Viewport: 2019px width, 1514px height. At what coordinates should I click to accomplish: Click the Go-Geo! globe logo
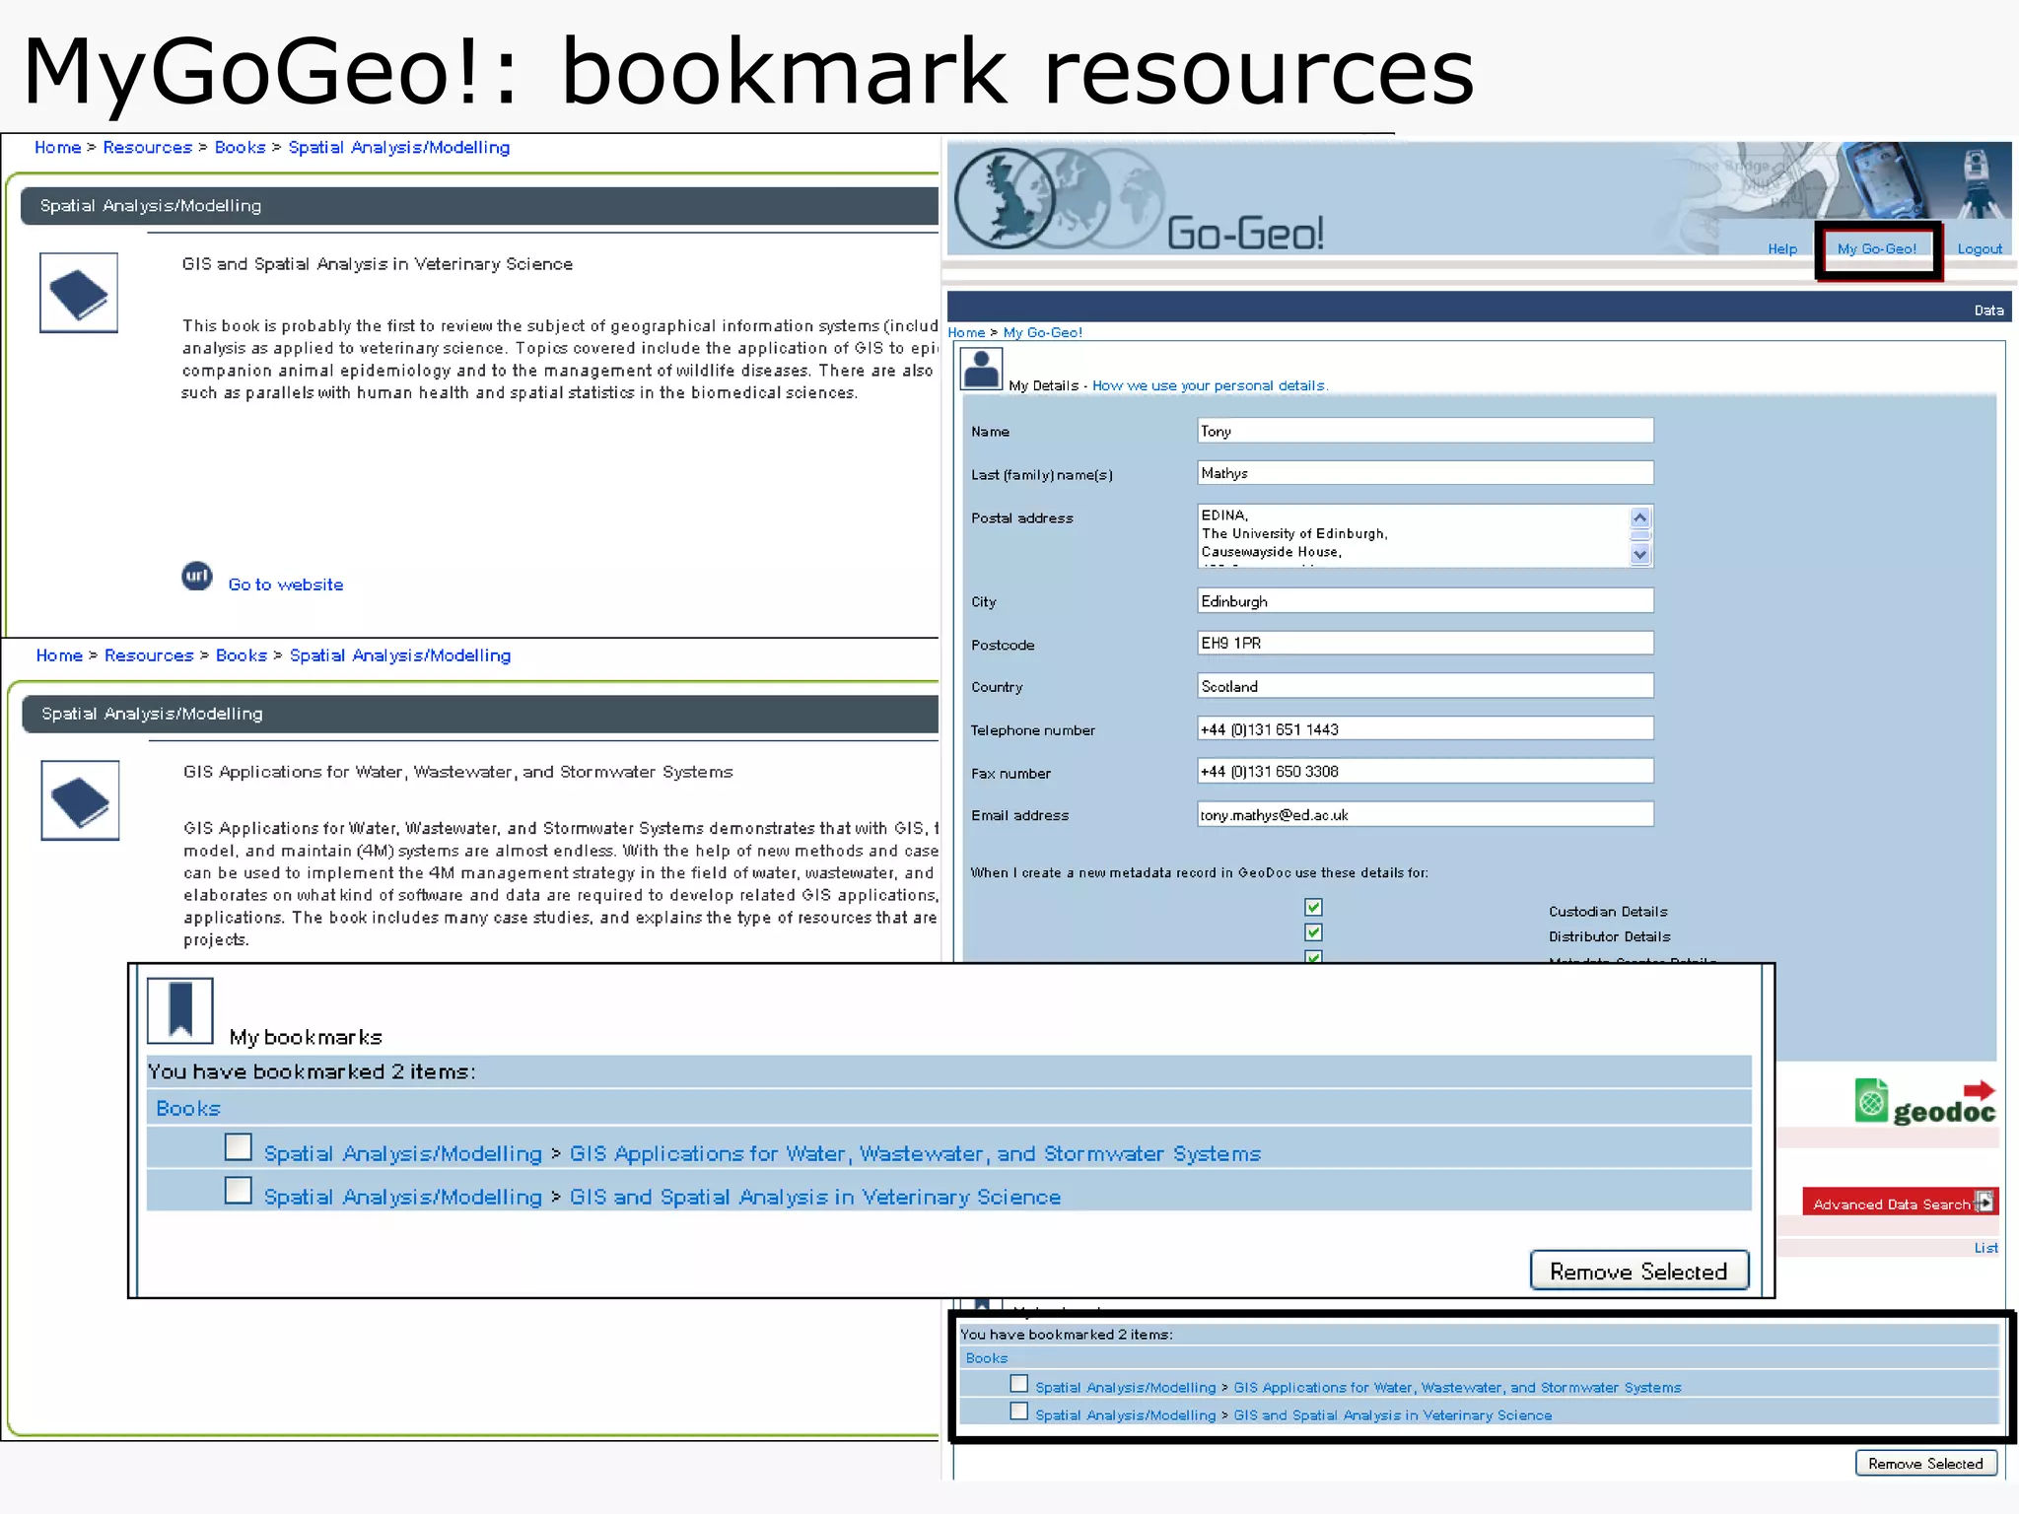coord(1060,199)
